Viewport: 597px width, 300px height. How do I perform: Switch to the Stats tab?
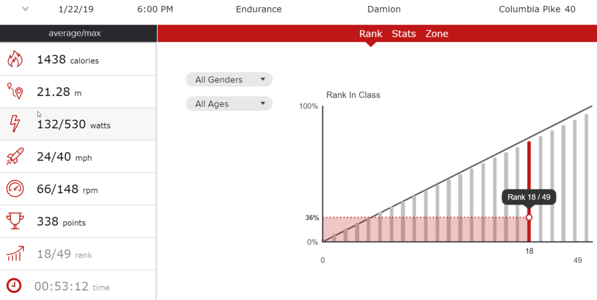click(403, 34)
